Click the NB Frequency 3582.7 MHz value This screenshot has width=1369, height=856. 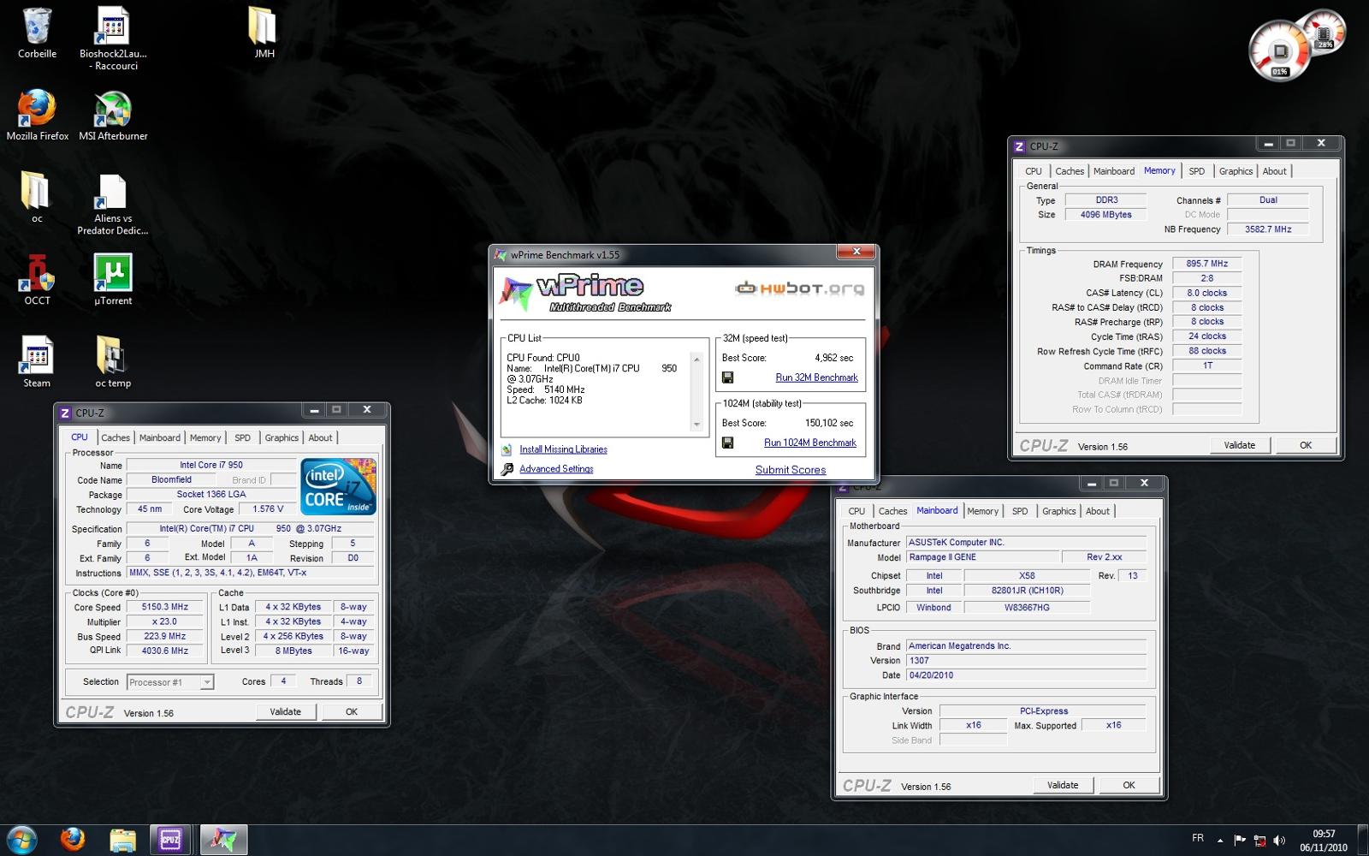pos(1268,229)
